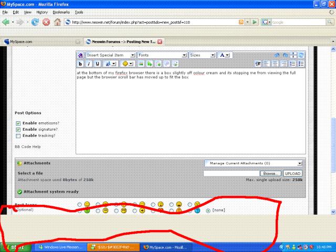Screen dimensions: 336x252
Task: Switch to the MySpace.com tab
Action: [41, 41]
